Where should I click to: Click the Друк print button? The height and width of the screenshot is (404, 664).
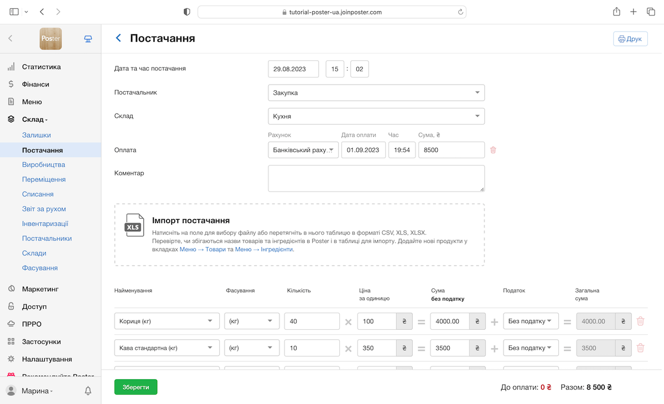tap(630, 39)
